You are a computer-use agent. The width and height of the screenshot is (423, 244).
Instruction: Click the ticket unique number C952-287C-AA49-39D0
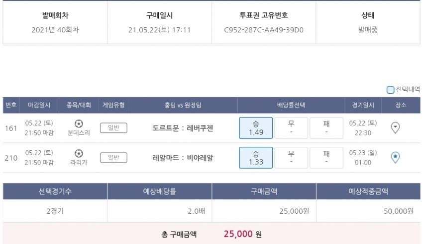pyautogui.click(x=264, y=30)
